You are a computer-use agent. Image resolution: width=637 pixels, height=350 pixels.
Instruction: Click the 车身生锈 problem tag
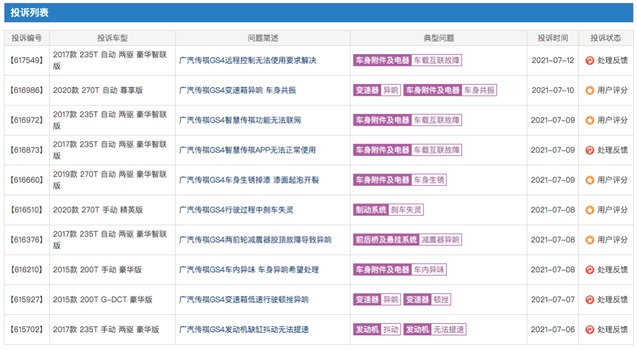[429, 180]
